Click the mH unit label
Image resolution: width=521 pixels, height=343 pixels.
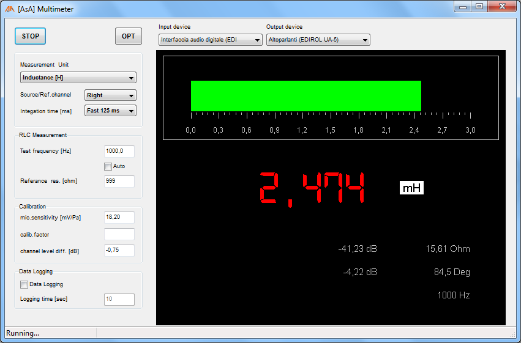411,188
